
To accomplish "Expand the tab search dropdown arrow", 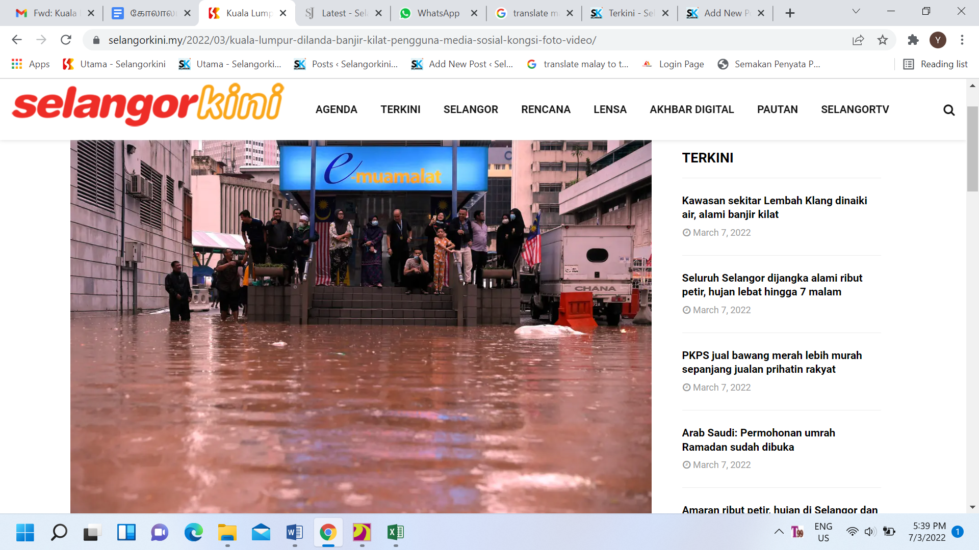I will pyautogui.click(x=856, y=12).
